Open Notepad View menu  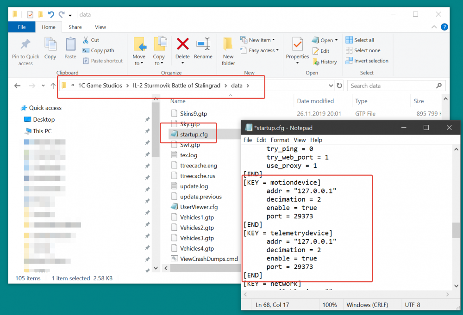click(300, 140)
